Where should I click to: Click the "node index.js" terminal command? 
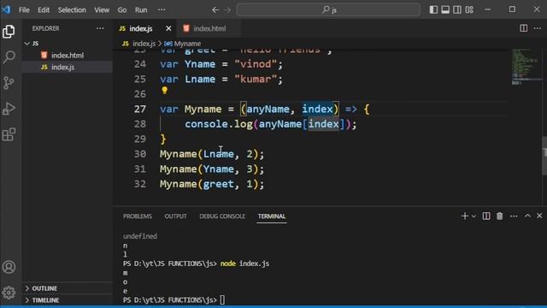click(x=244, y=264)
